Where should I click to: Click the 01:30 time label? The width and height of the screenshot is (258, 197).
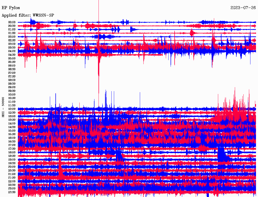(12, 33)
